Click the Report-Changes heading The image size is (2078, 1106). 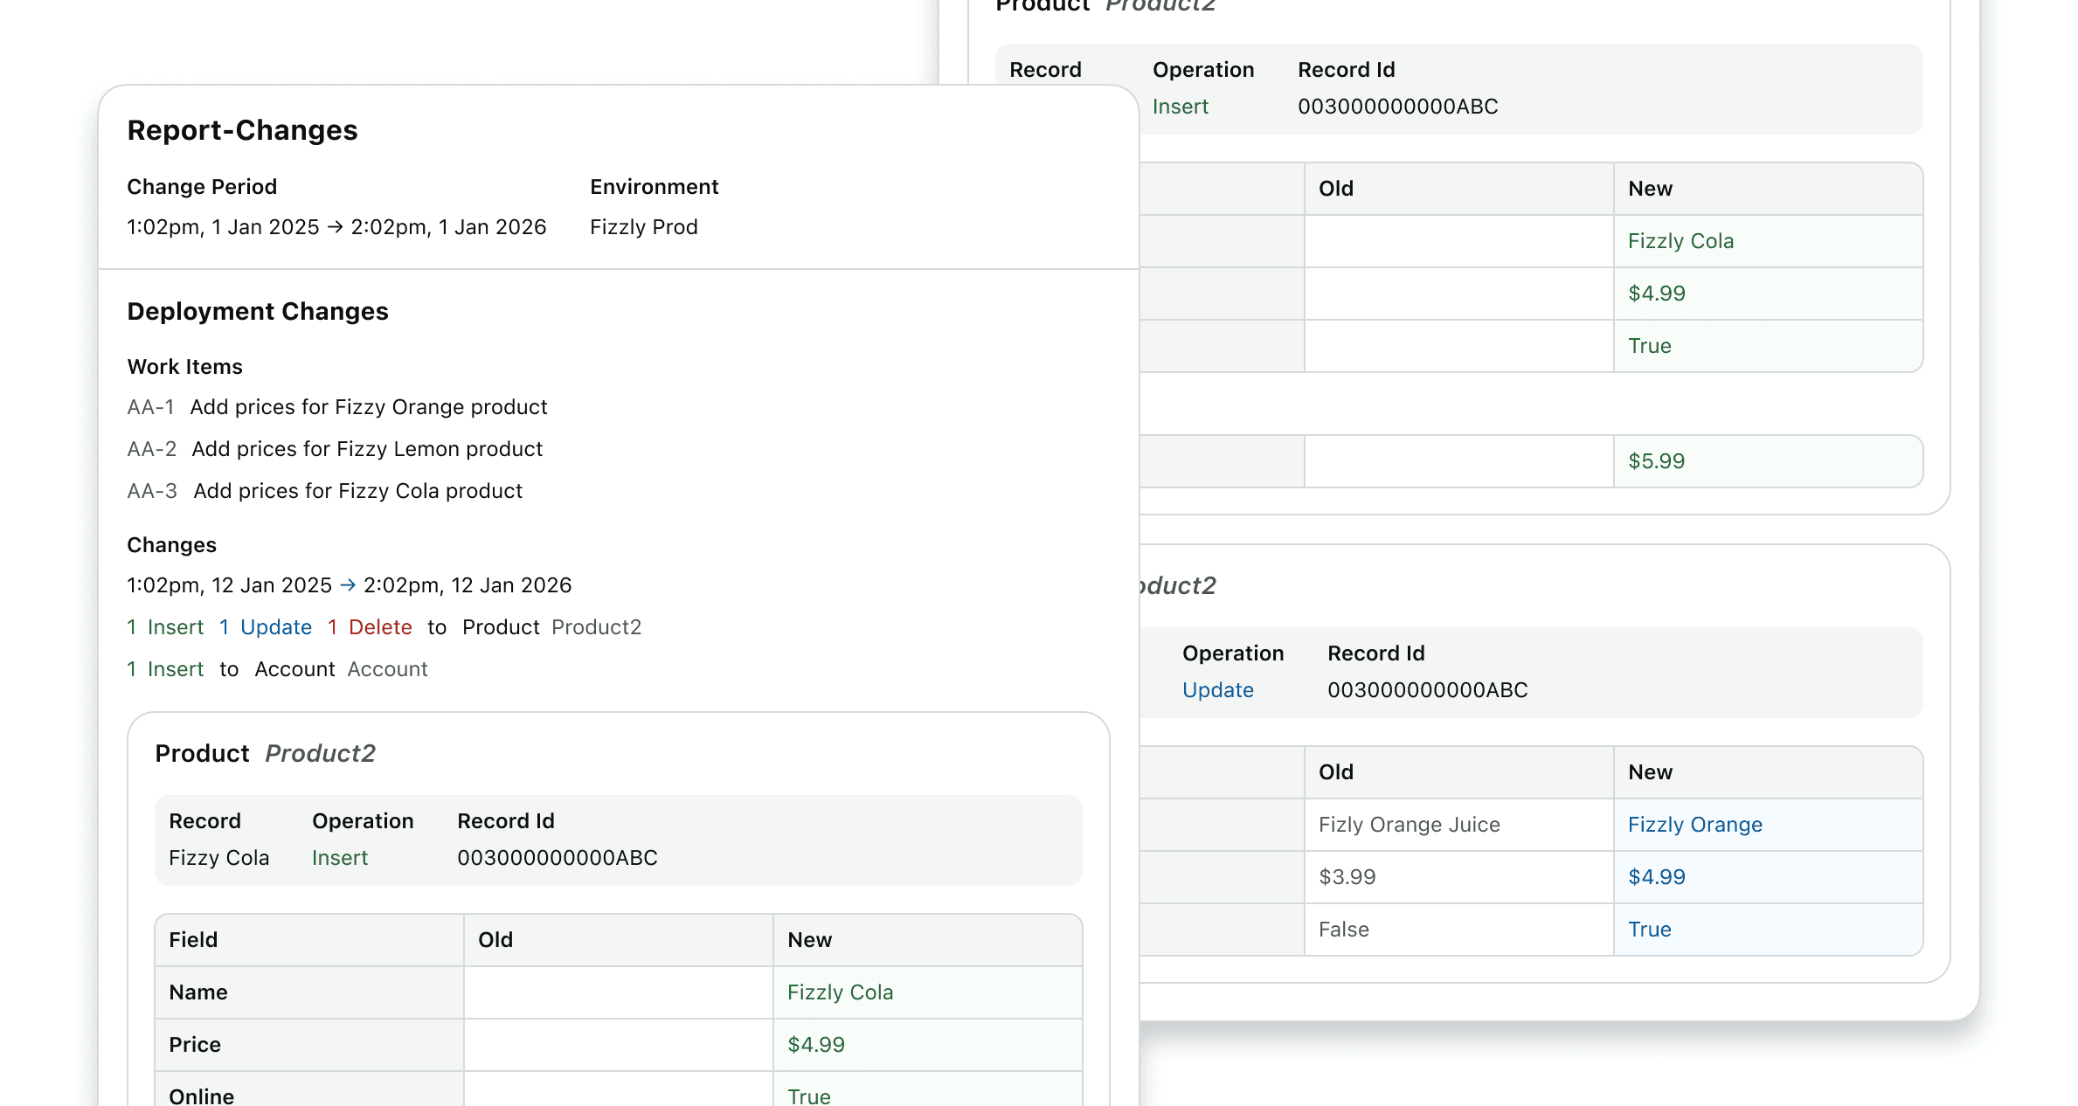(242, 130)
